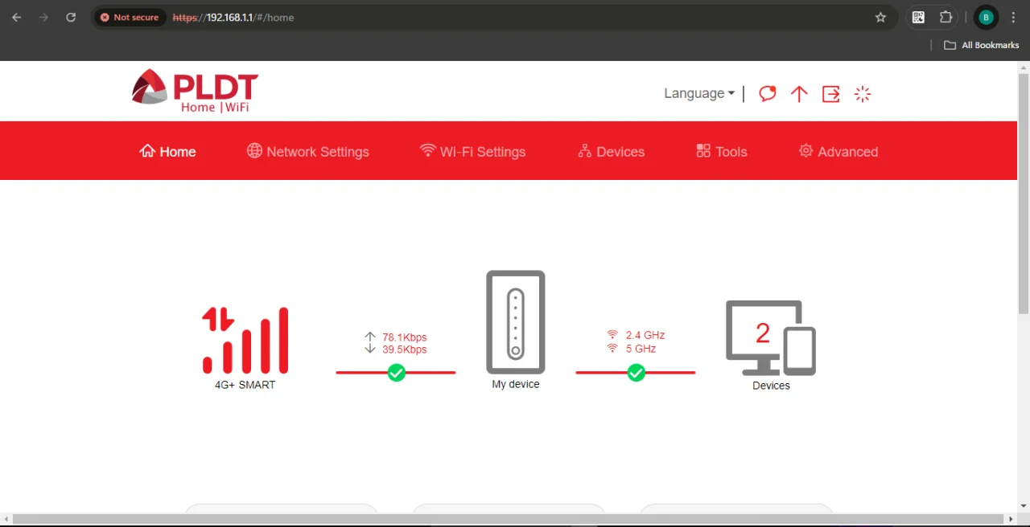This screenshot has height=527, width=1030.
Task: Click the Not secure site warning badge
Action: 130,17
